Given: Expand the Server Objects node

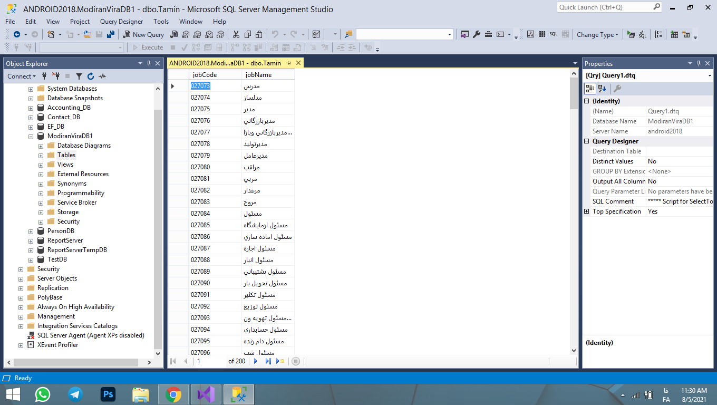Looking at the screenshot, I should pyautogui.click(x=21, y=278).
